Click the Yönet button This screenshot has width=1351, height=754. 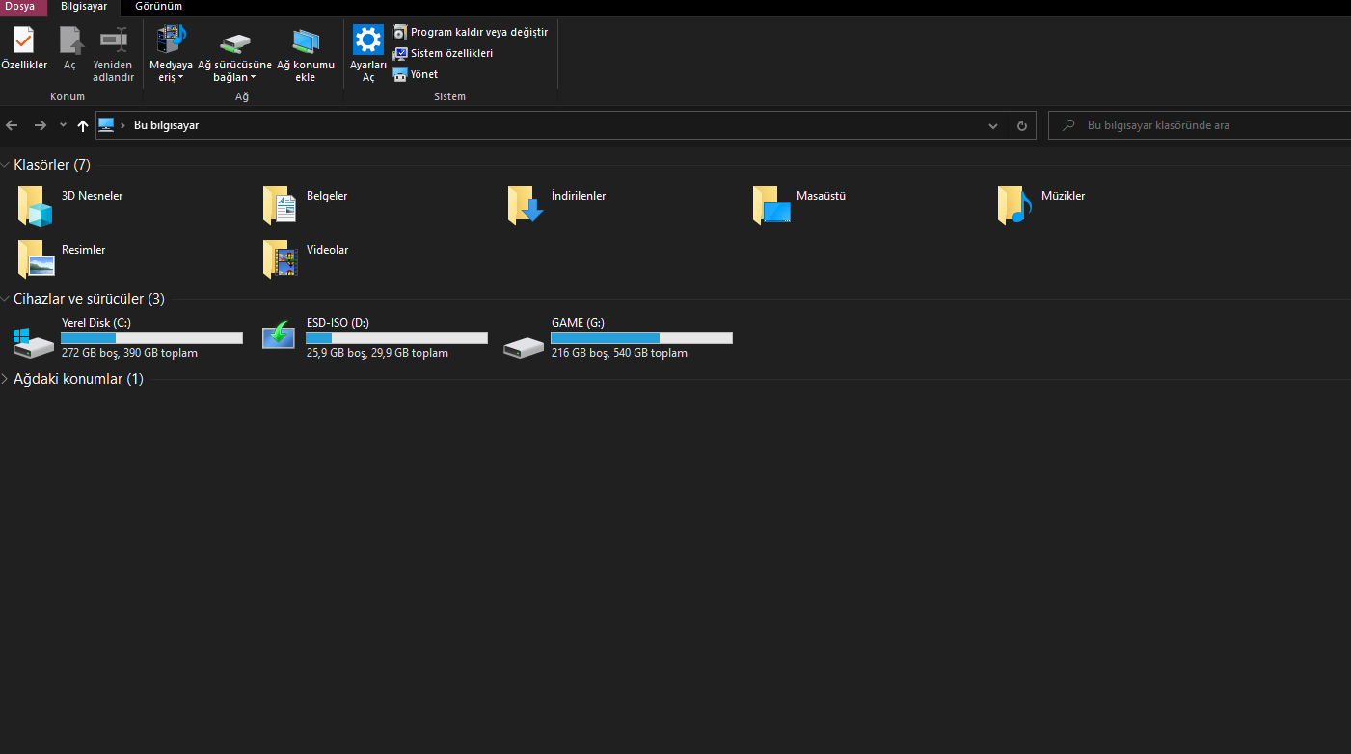[x=416, y=74]
